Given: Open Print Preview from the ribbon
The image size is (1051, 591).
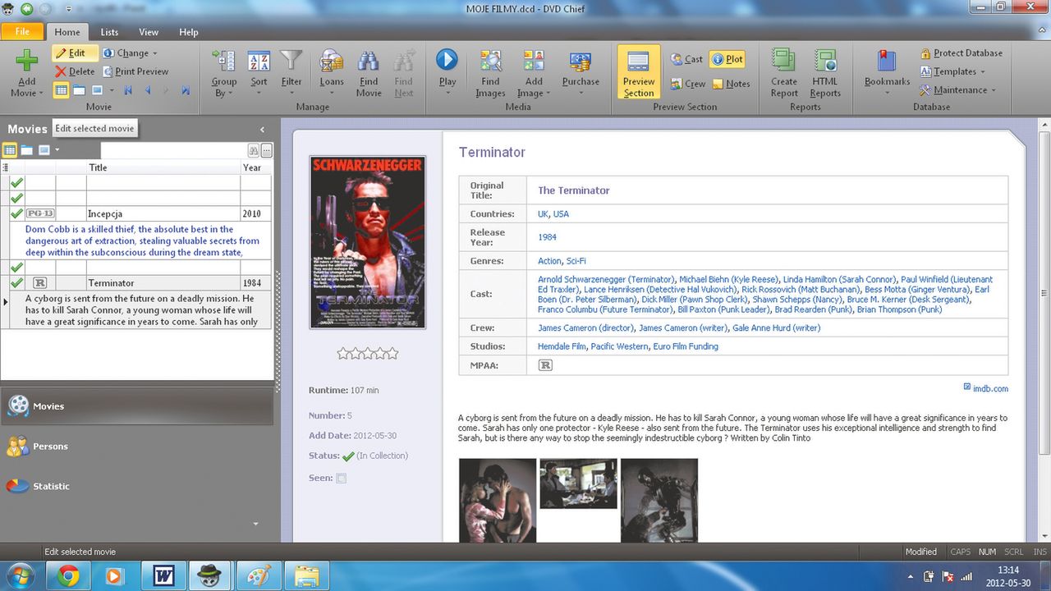Looking at the screenshot, I should (x=135, y=71).
